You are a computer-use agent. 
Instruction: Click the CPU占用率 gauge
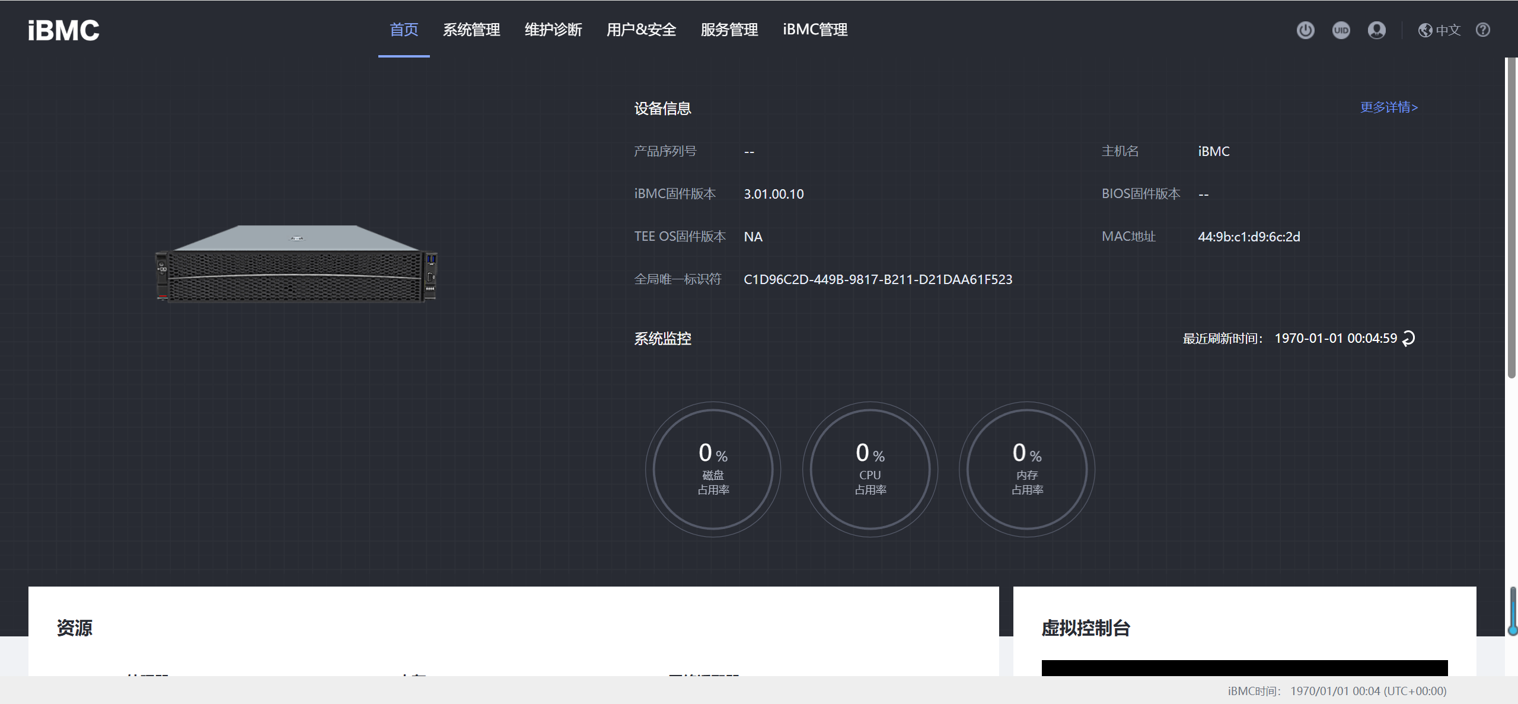click(870, 469)
